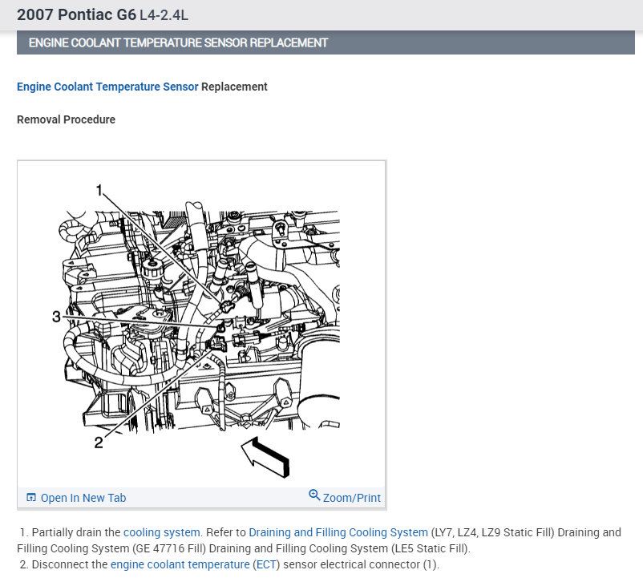Click '(LE5 Static Fill)' text in step 1
Image resolution: width=643 pixels, height=586 pixels.
431,548
